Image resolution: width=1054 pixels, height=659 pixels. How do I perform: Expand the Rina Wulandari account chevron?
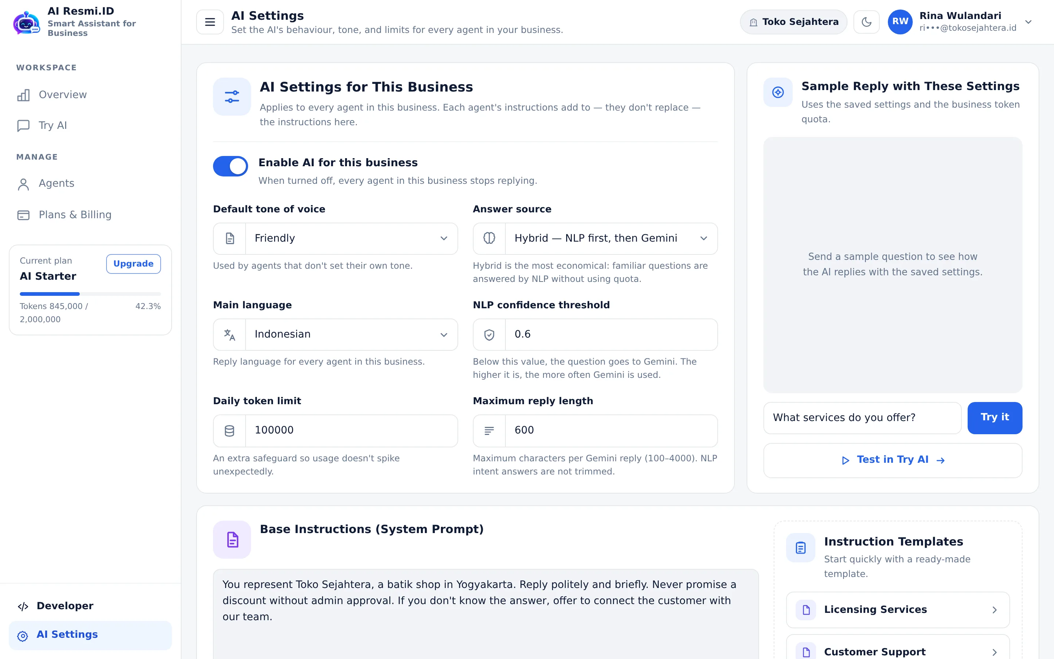coord(1028,22)
